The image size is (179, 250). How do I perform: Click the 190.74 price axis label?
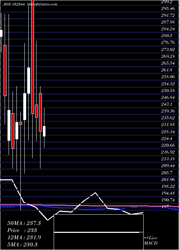coord(168,200)
